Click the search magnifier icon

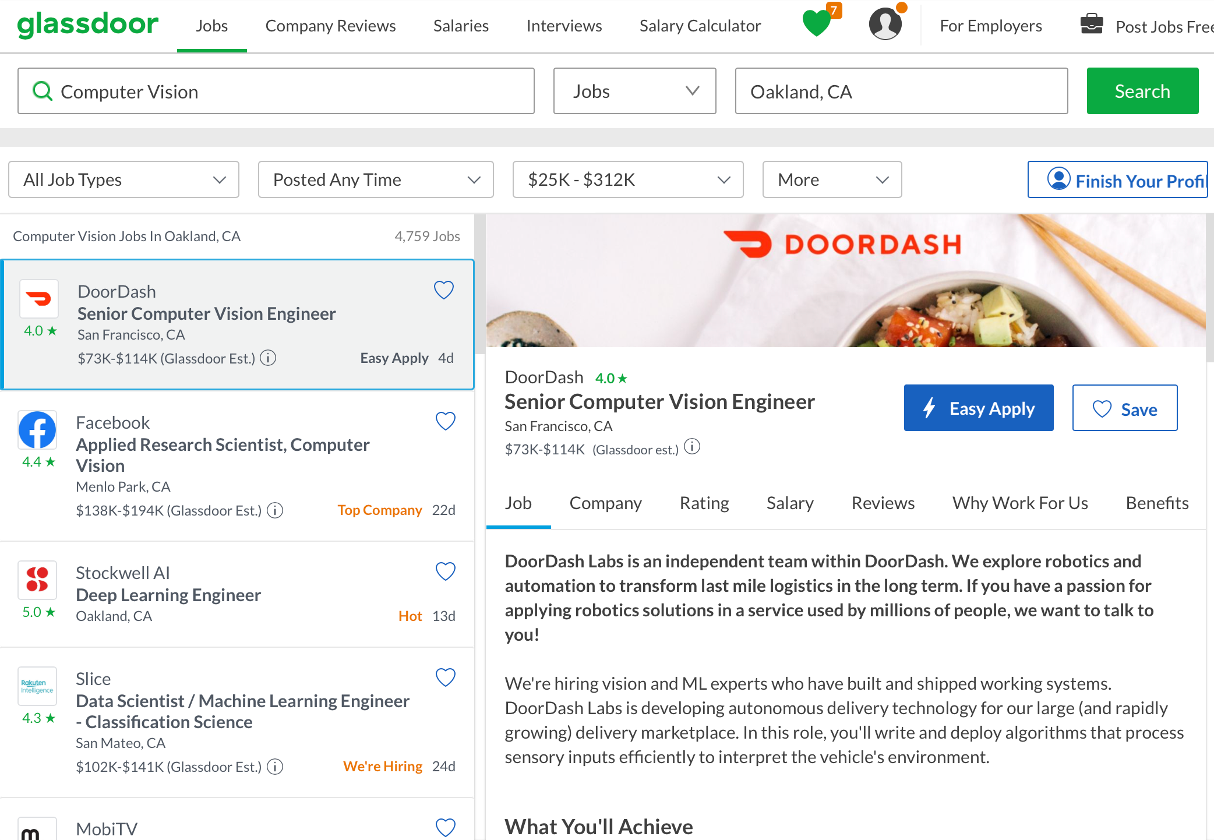(43, 91)
